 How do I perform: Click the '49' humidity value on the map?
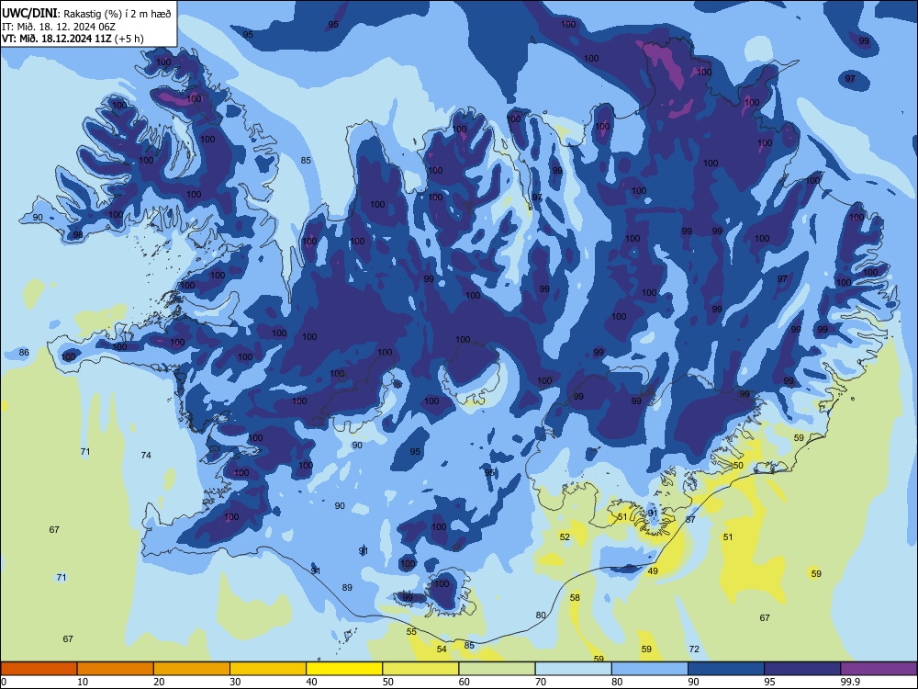[653, 570]
